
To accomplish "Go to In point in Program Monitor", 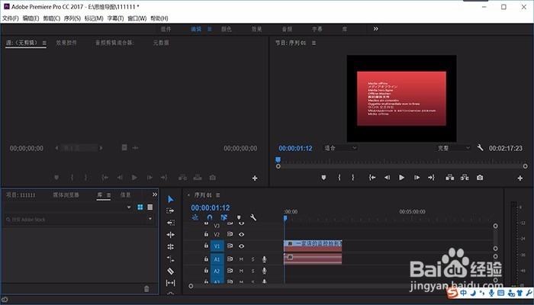I will [372, 178].
